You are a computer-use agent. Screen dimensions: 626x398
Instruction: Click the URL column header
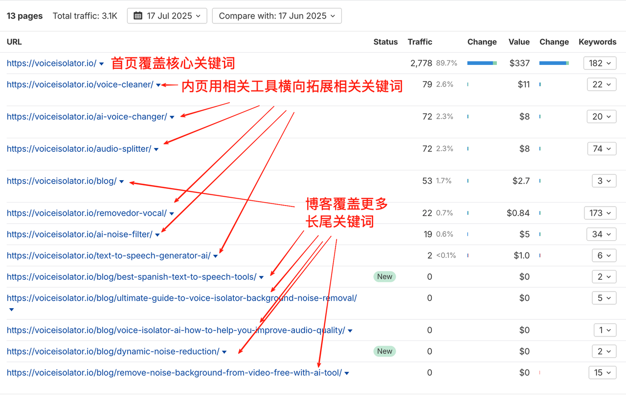(14, 42)
